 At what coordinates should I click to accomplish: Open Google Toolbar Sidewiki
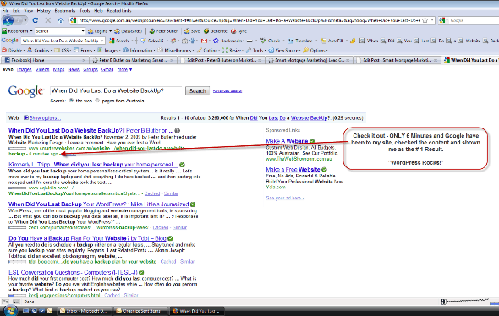(x=152, y=41)
